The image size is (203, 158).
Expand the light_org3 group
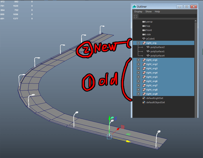(x=138, y=68)
